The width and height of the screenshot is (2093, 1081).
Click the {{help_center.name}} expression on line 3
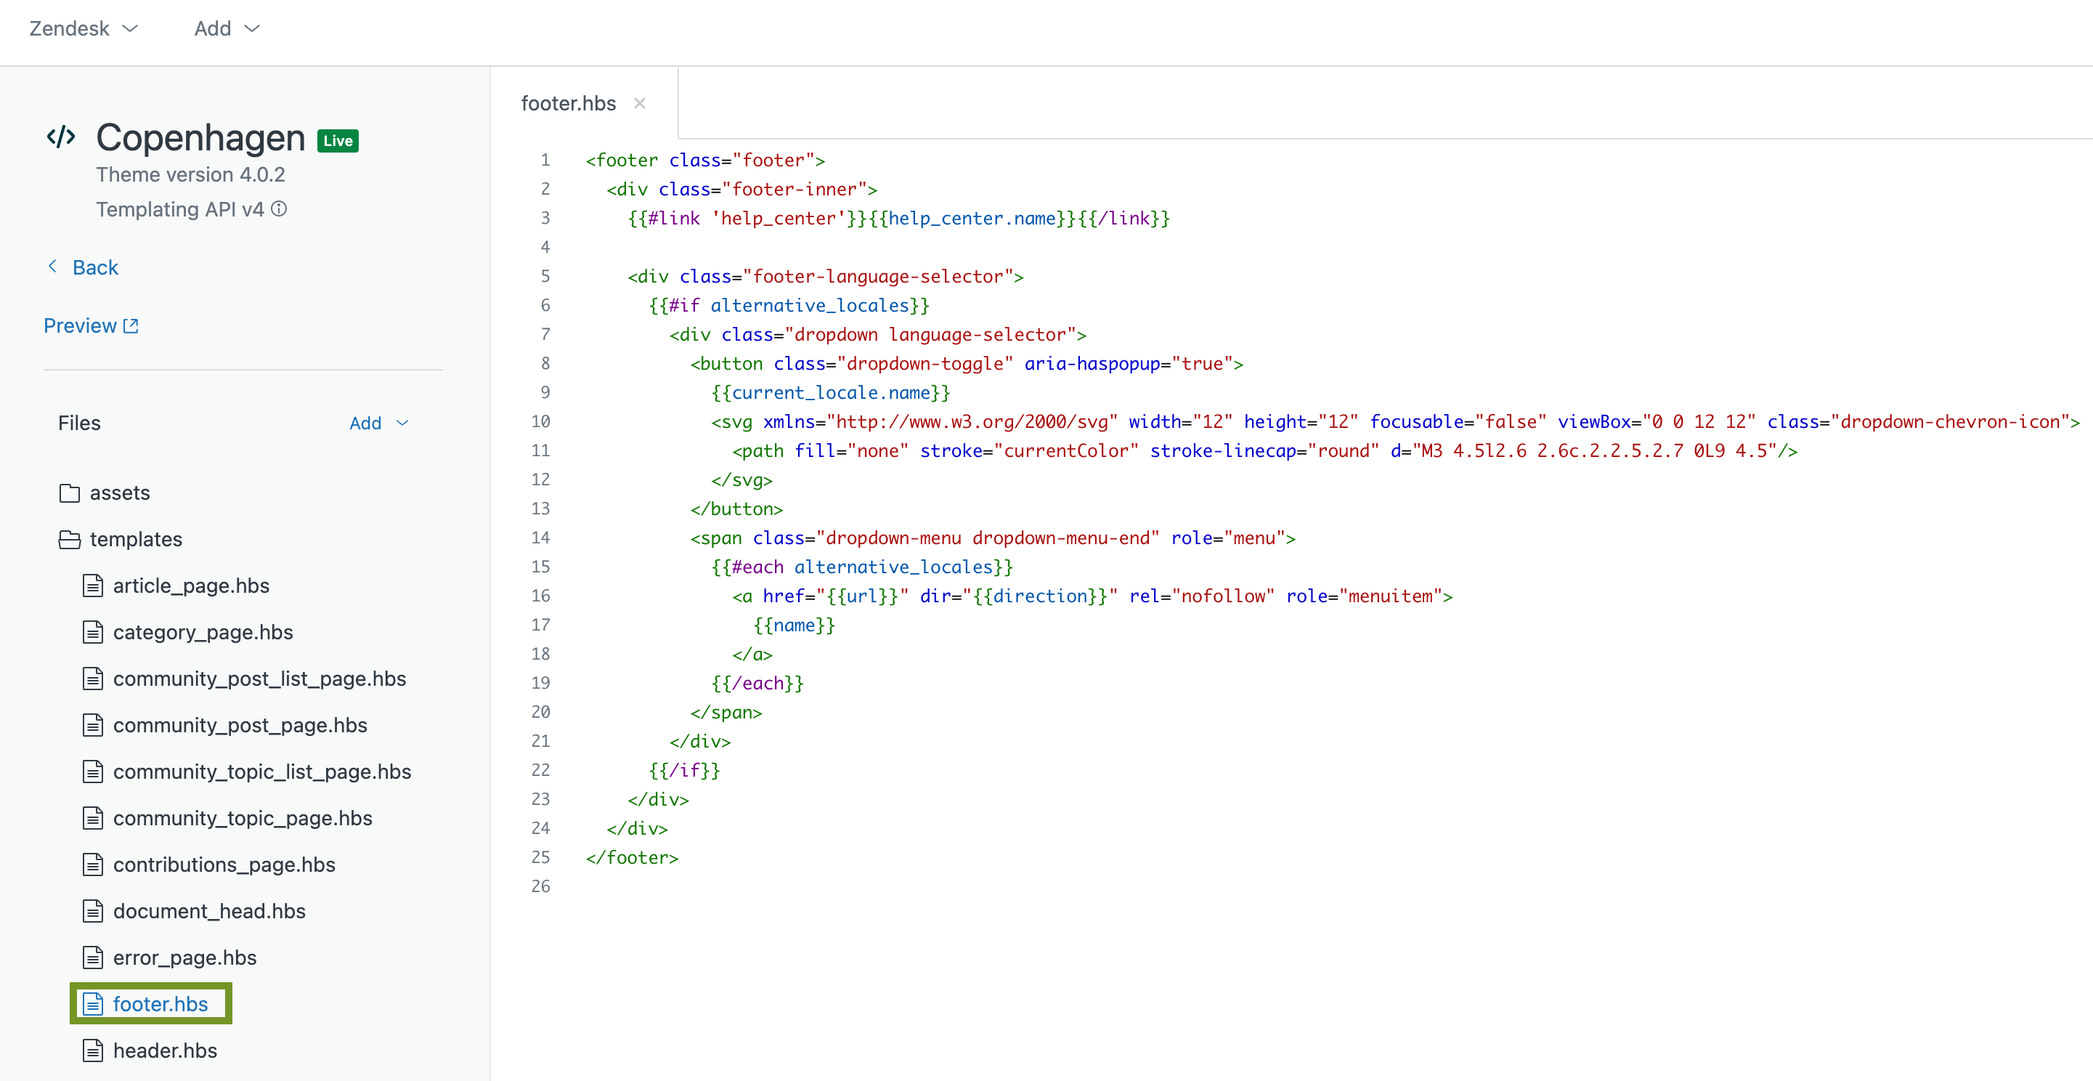pyautogui.click(x=972, y=219)
